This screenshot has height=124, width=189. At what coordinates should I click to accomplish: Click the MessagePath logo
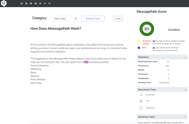[x=4, y=3]
